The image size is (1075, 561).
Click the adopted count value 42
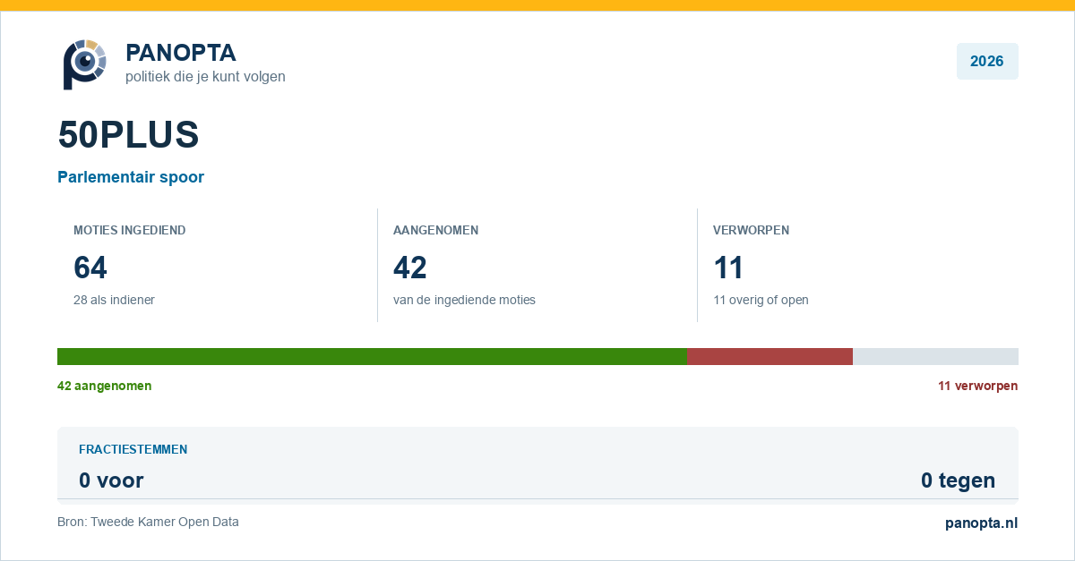tap(410, 268)
